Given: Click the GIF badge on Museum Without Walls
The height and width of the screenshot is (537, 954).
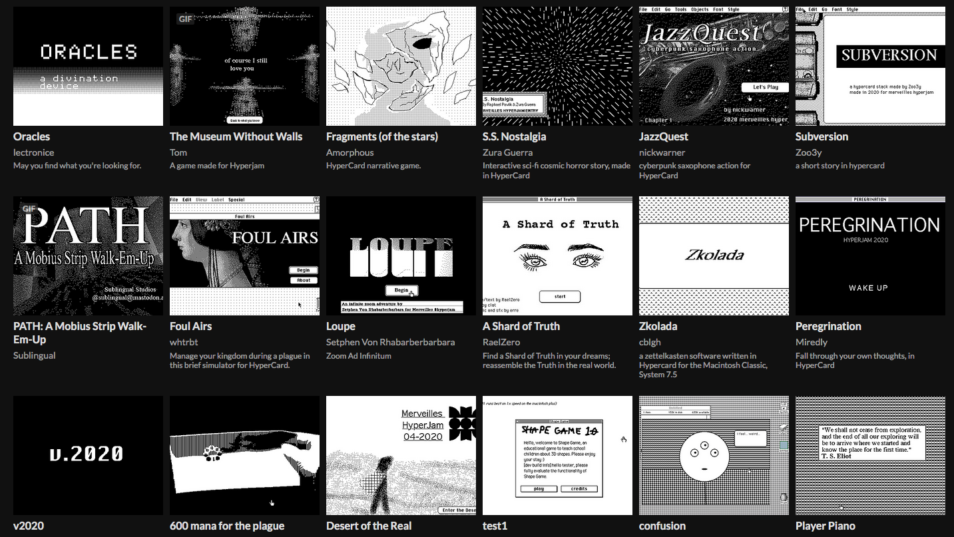Looking at the screenshot, I should click(x=185, y=19).
